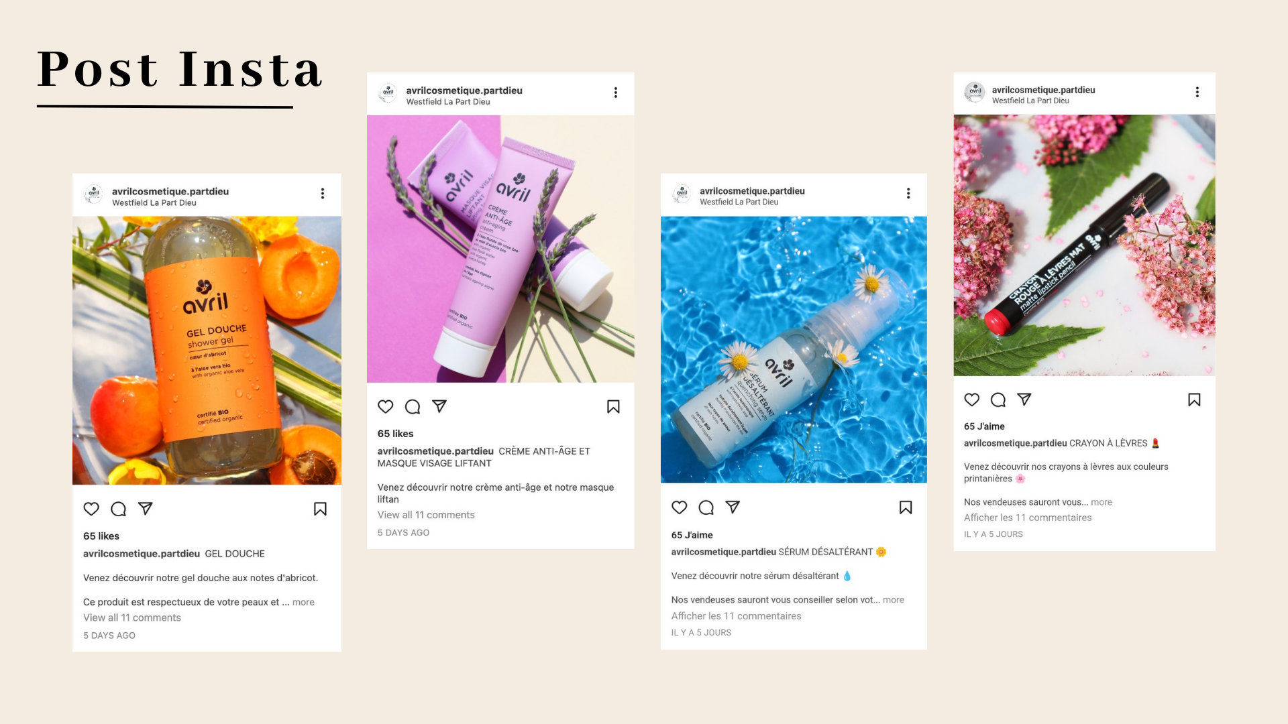Share the CRAYON À LÈVRES post

pos(1024,400)
